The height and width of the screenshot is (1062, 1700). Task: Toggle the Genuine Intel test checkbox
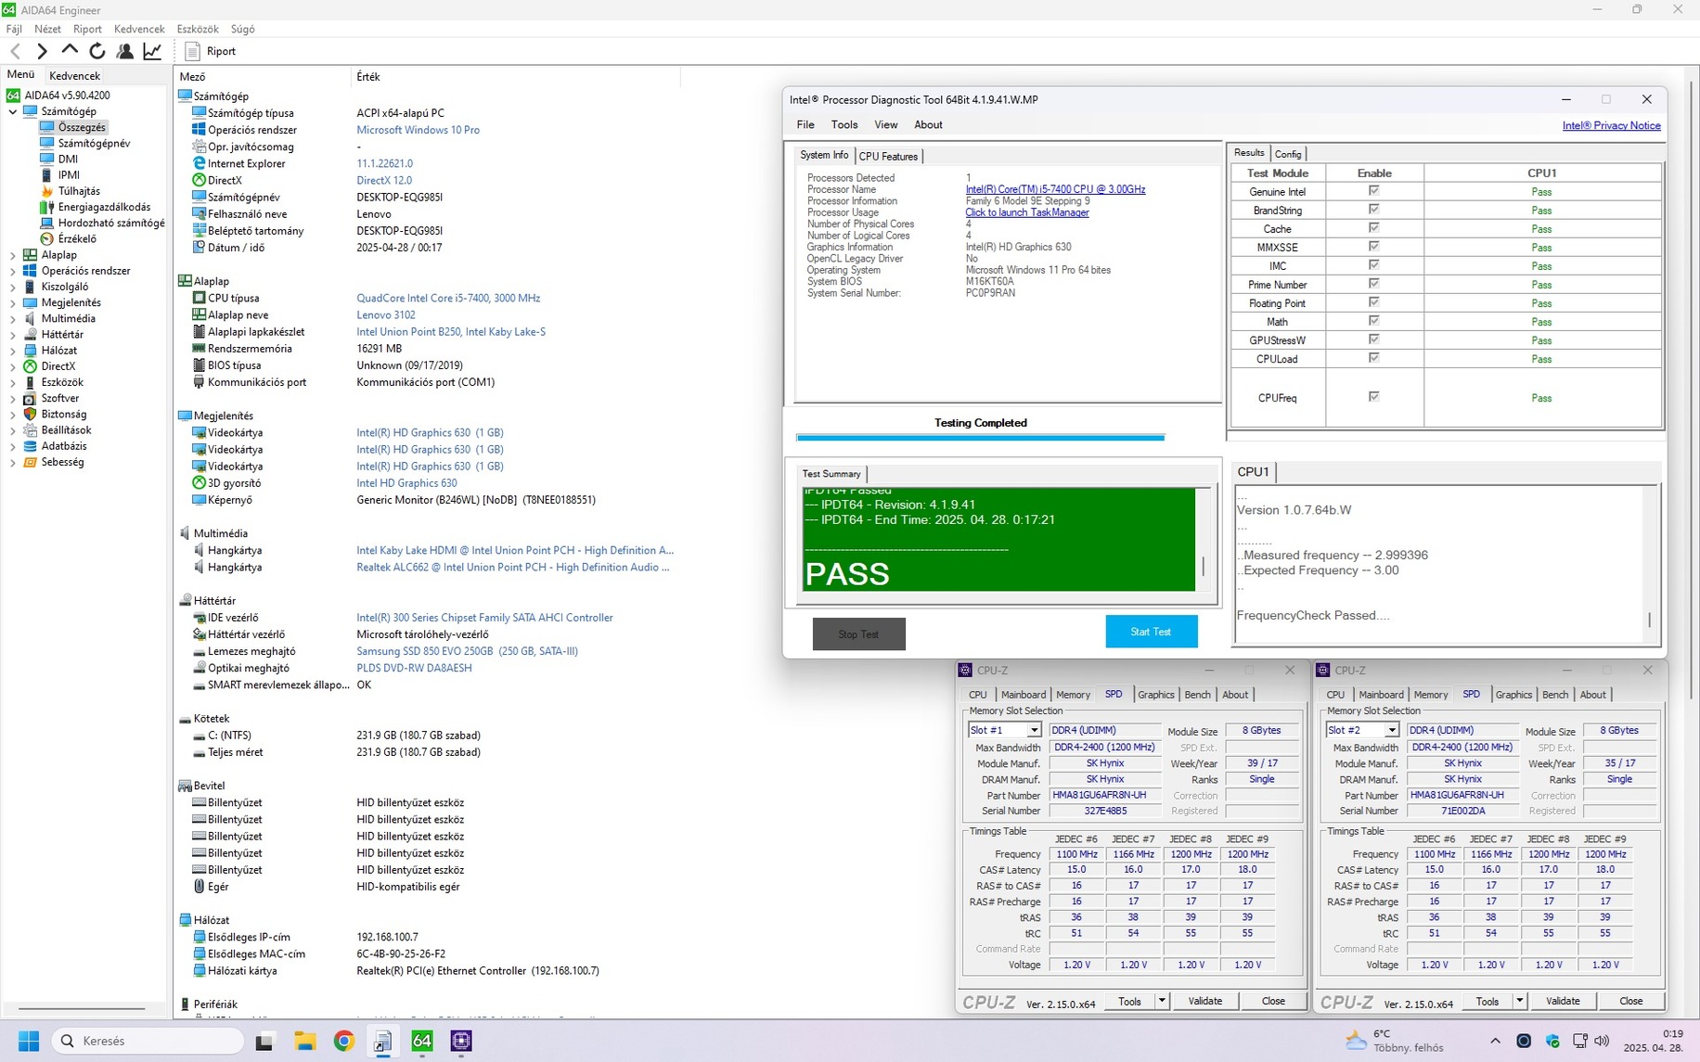[x=1373, y=191]
